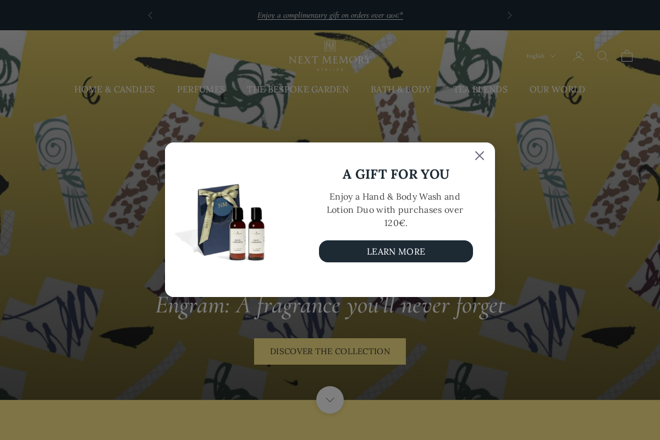Open the Tea Blends menu

click(480, 89)
